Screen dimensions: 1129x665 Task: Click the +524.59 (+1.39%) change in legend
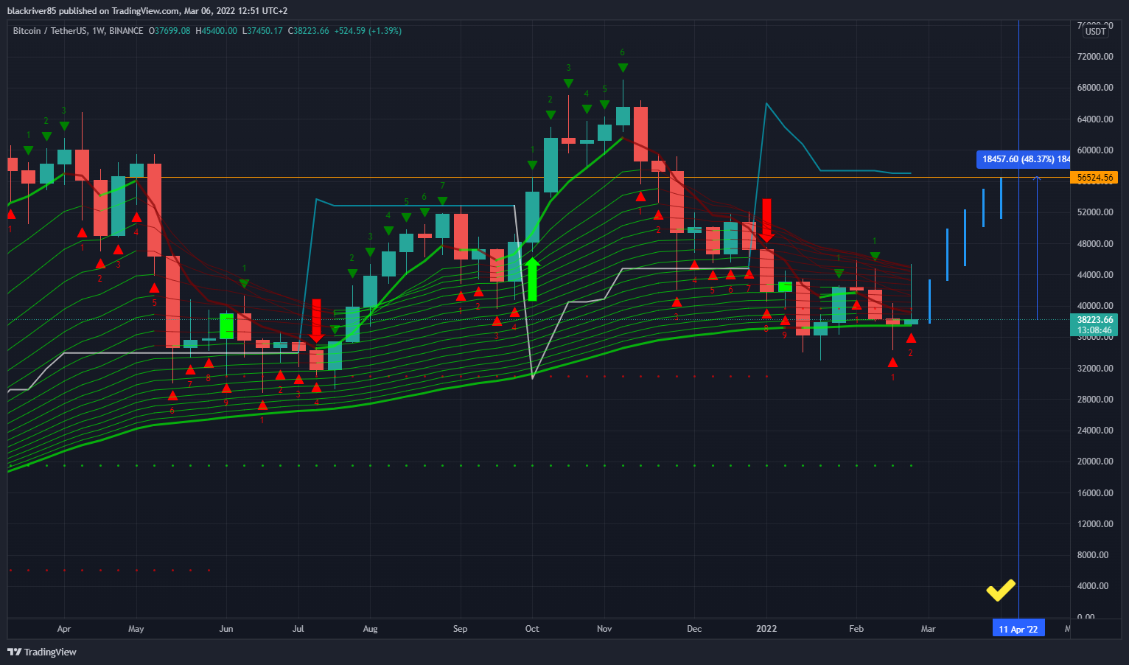pyautogui.click(x=368, y=31)
